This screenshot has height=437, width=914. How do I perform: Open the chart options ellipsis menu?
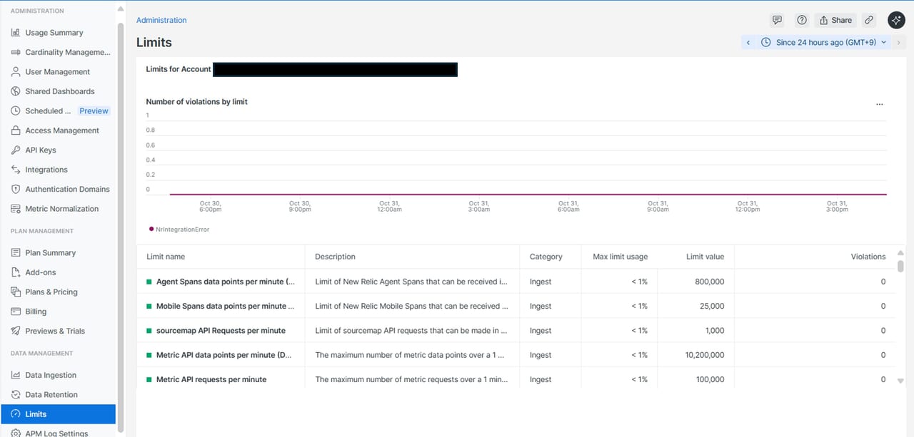(879, 104)
